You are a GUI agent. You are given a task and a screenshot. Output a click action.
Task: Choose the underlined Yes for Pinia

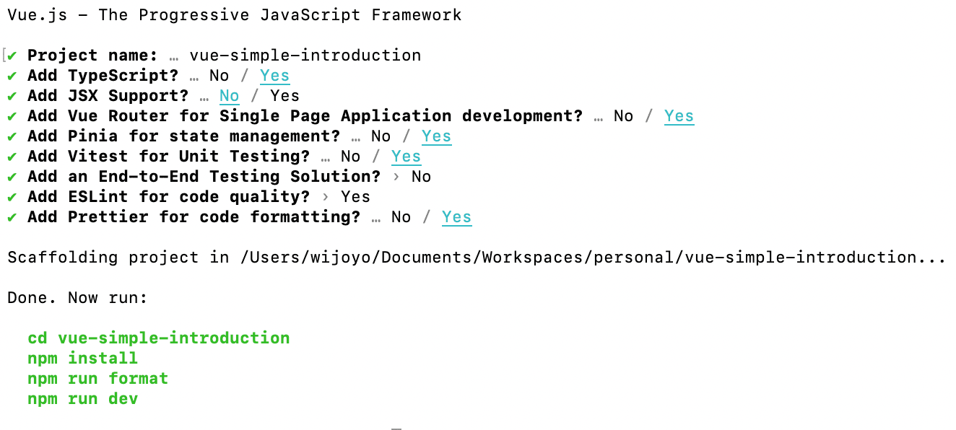437,136
